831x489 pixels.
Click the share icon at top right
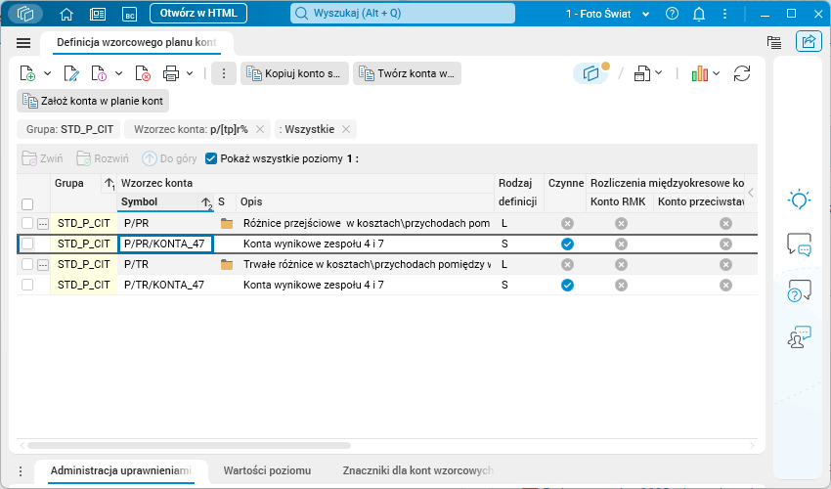pos(808,42)
